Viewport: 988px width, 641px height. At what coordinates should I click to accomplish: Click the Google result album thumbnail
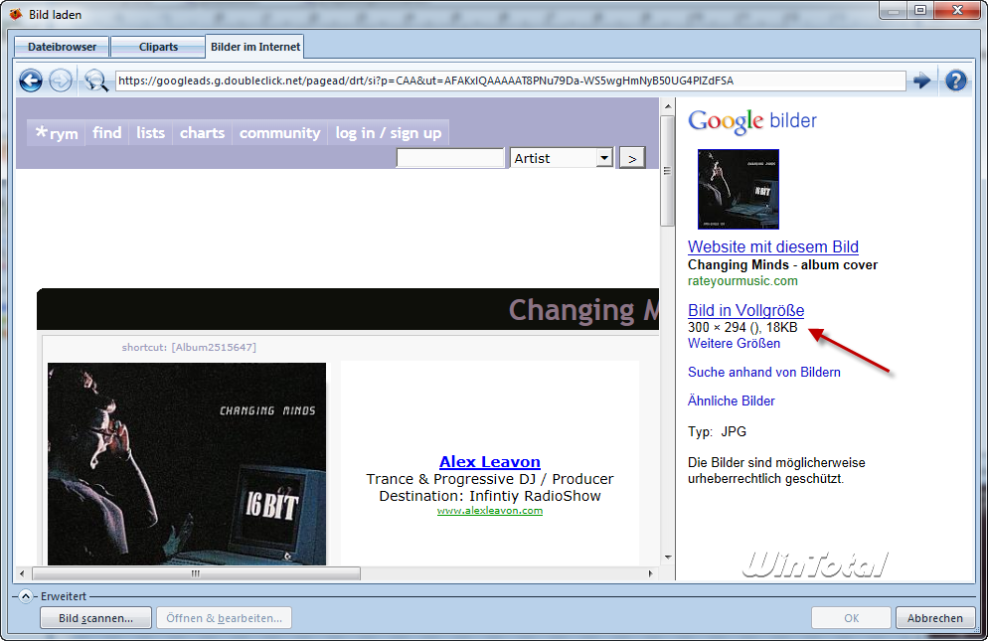point(739,189)
